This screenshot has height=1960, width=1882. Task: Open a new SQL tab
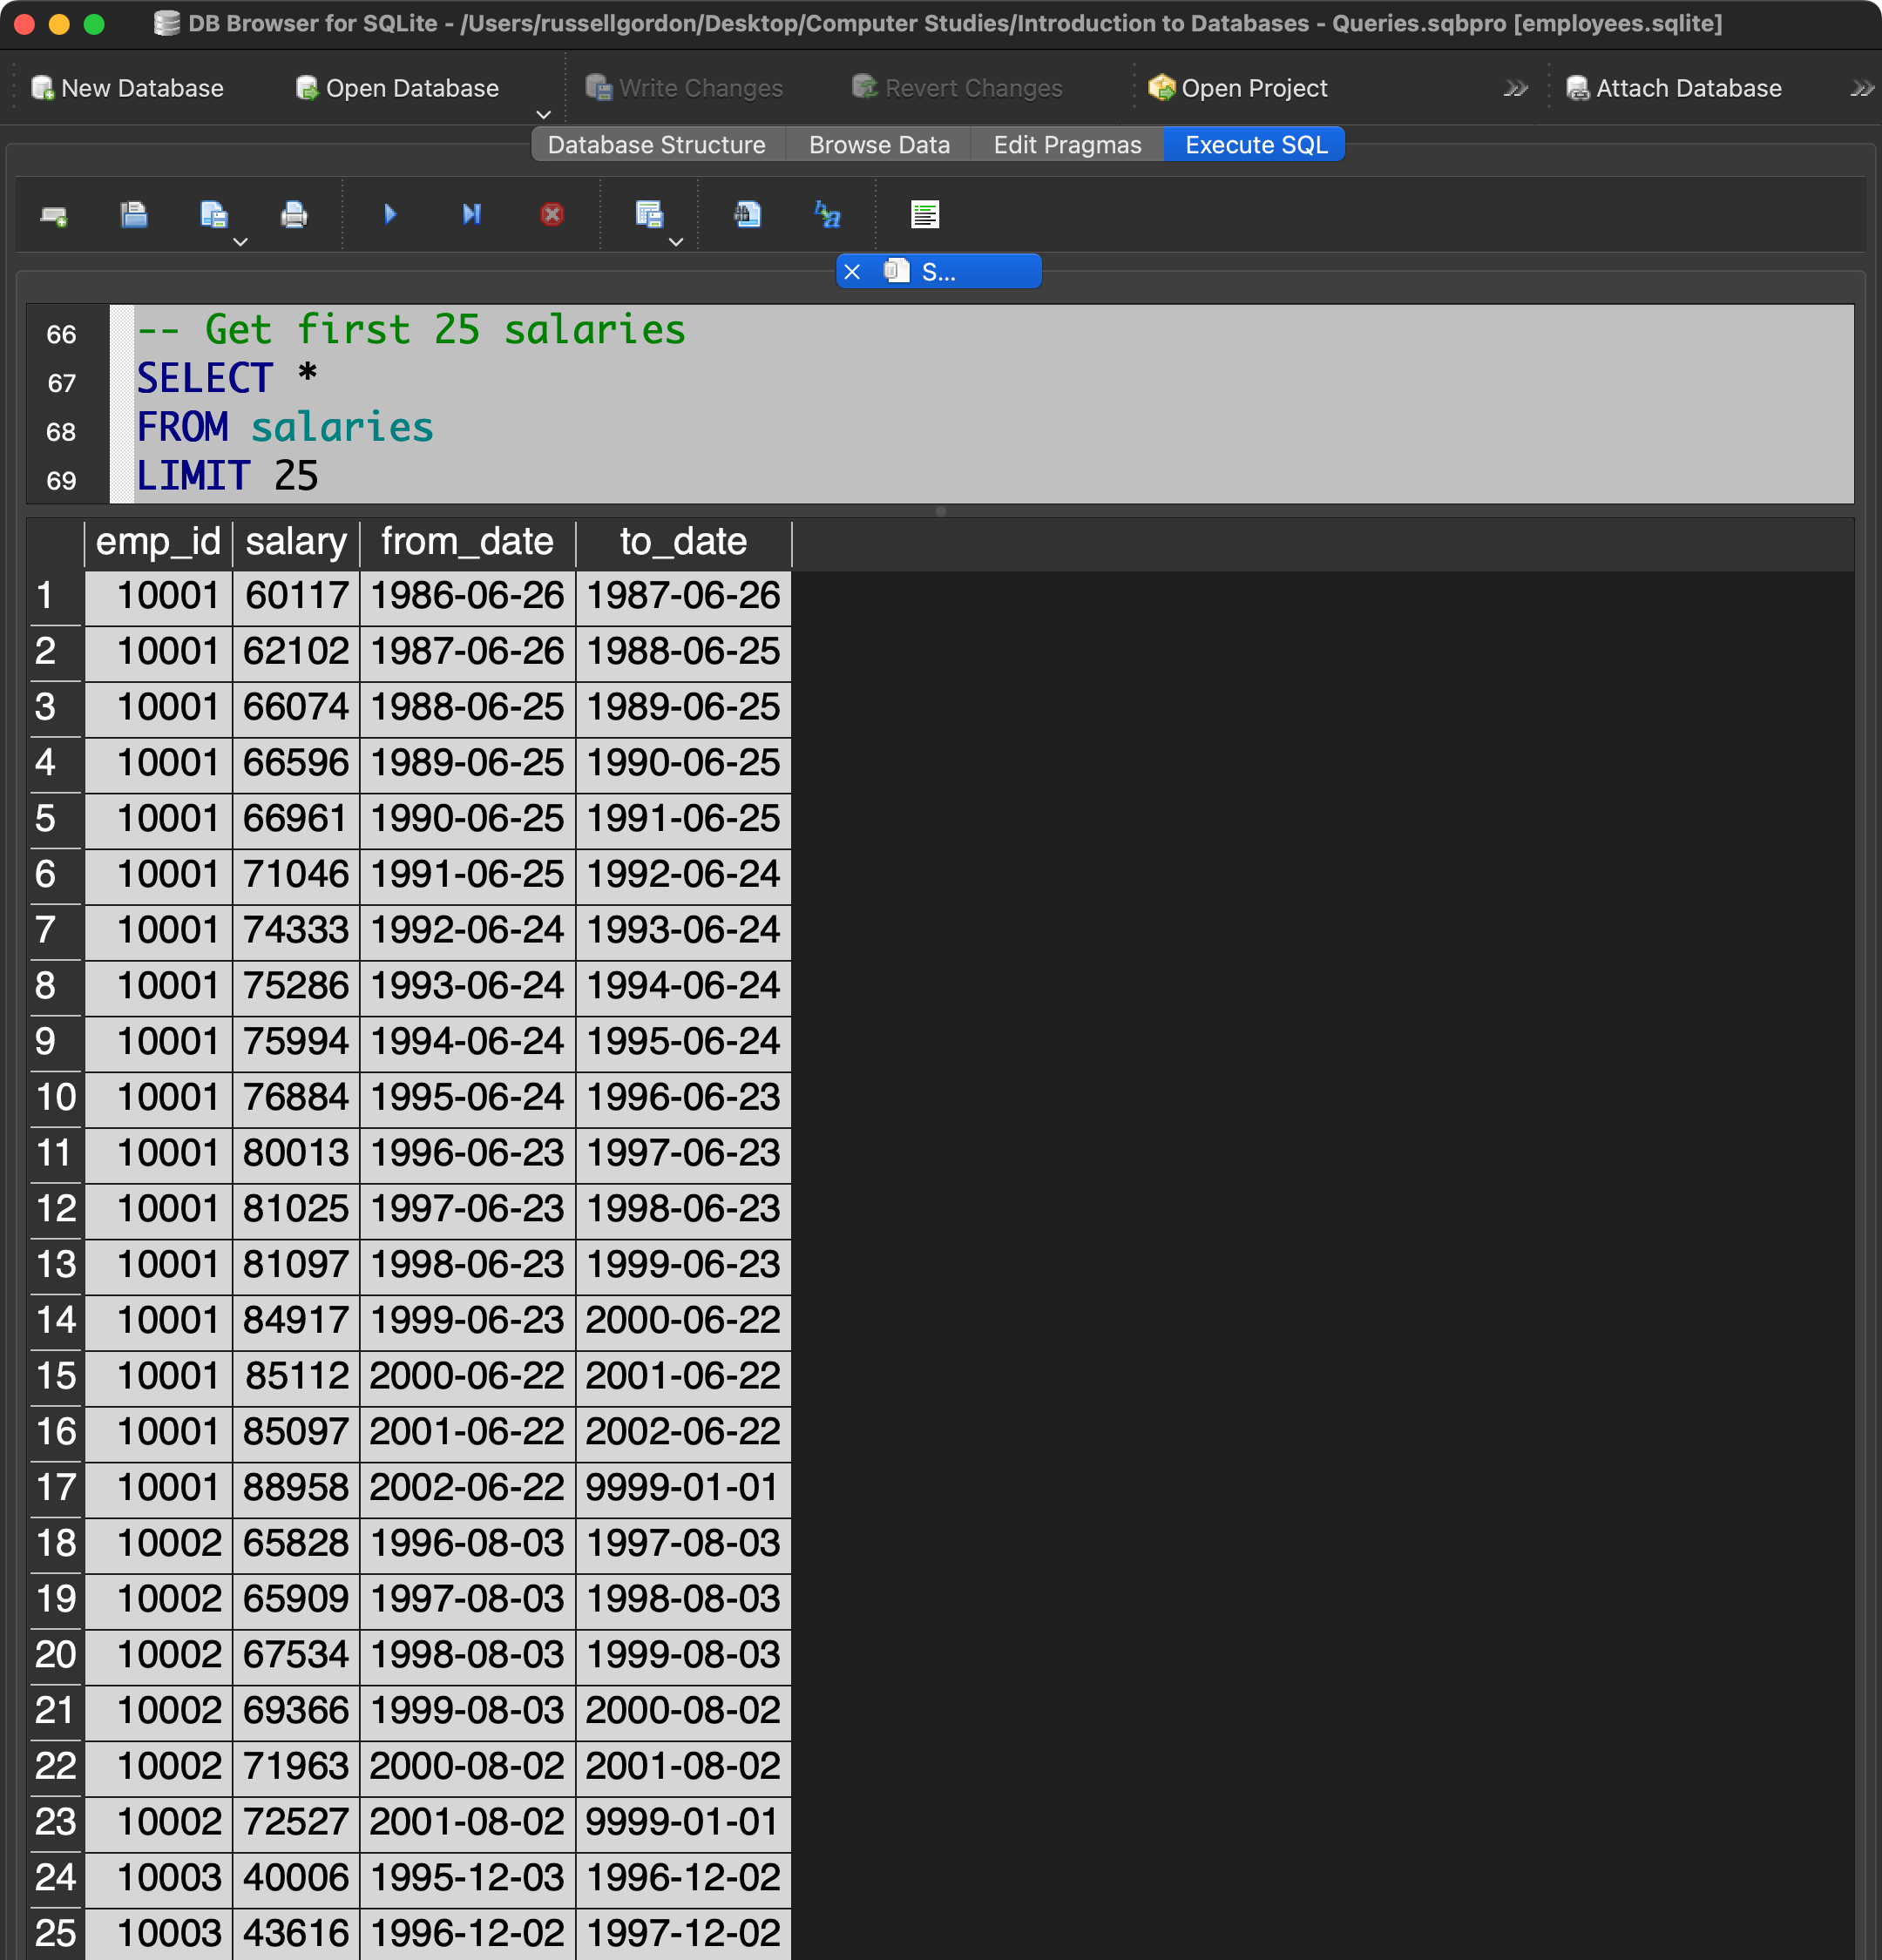pyautogui.click(x=54, y=215)
